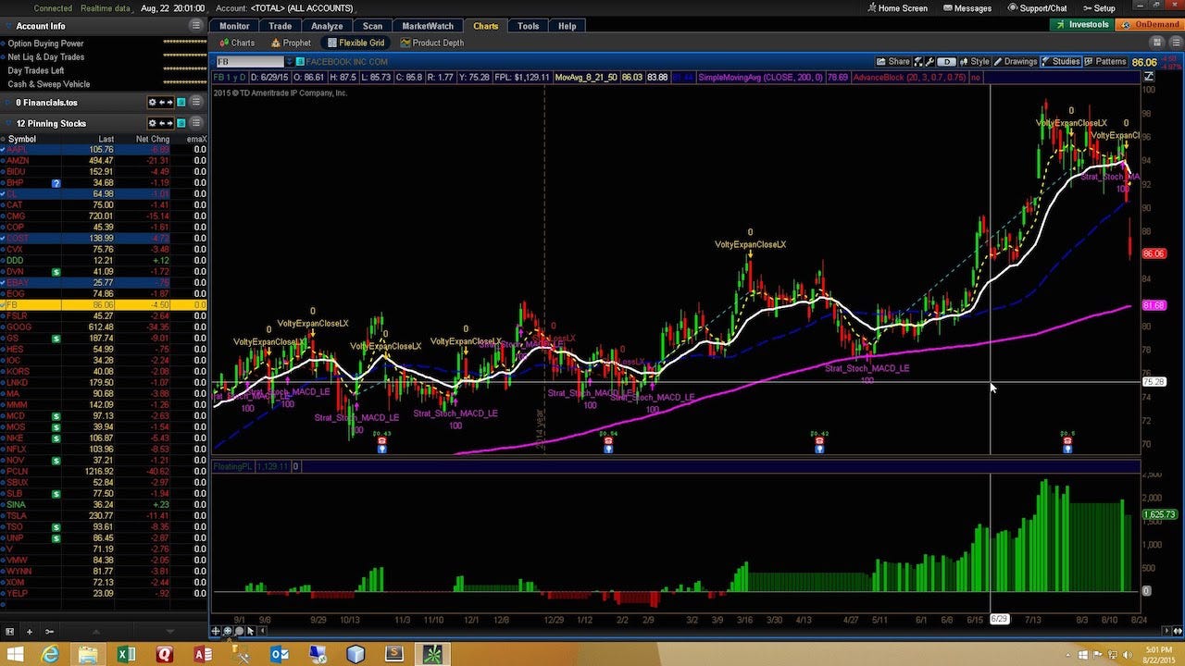Click the add gadget plus icon
This screenshot has height=666, width=1185.
point(30,632)
